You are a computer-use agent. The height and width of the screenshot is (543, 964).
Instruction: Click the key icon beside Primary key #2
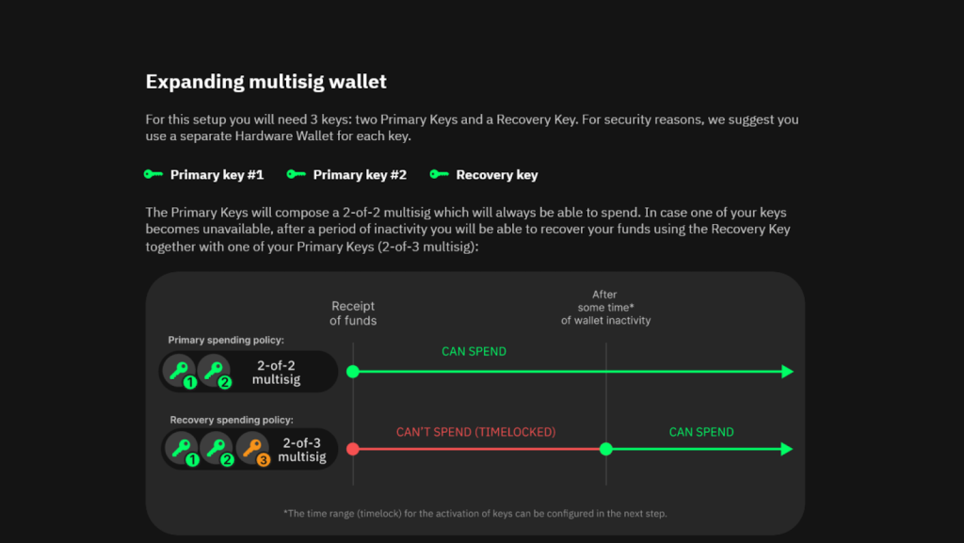(x=296, y=174)
